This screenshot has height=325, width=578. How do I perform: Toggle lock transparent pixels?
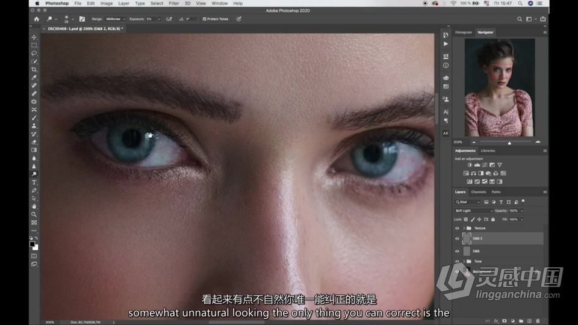click(466, 220)
